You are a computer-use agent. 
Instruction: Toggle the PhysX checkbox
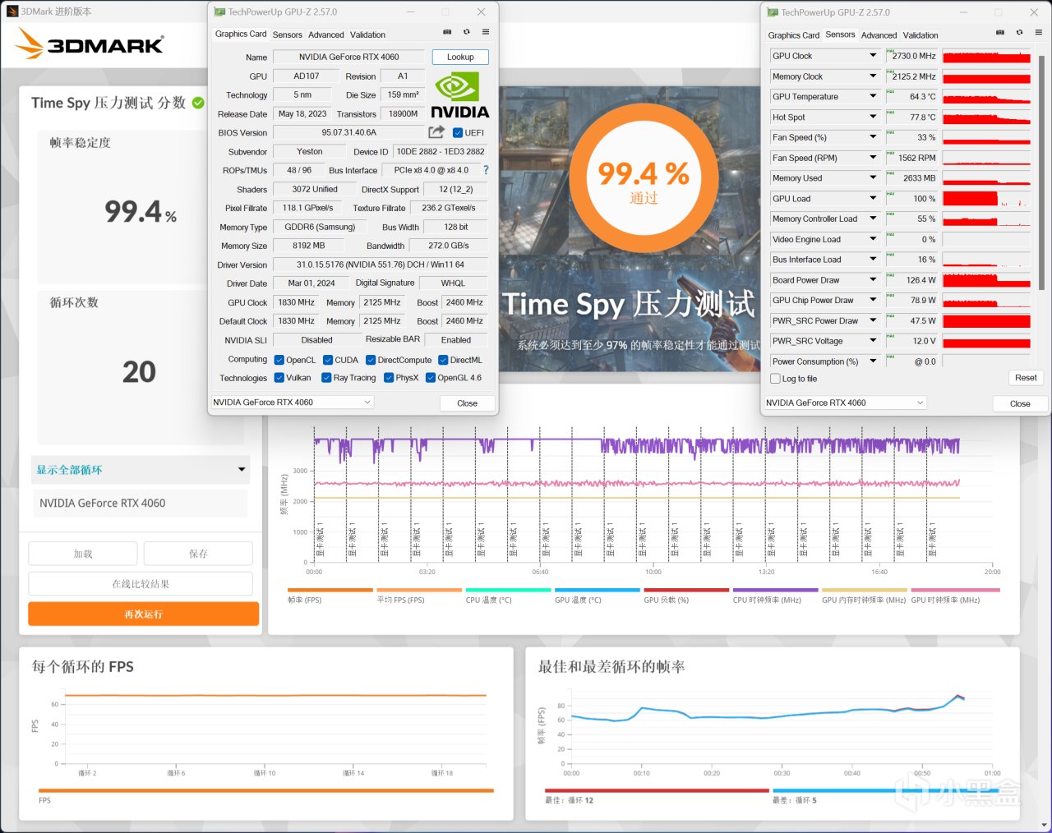389,378
